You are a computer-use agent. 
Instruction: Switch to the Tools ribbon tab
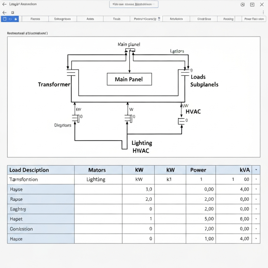(x=116, y=19)
